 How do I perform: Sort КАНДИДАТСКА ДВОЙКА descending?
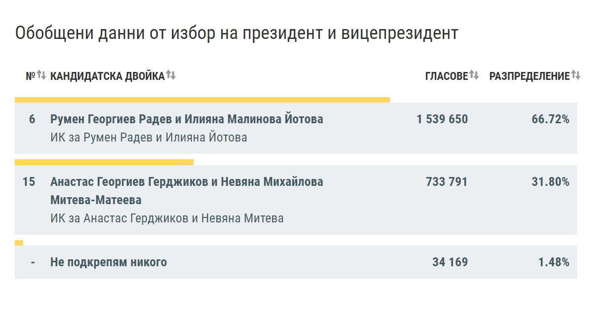[x=173, y=75]
